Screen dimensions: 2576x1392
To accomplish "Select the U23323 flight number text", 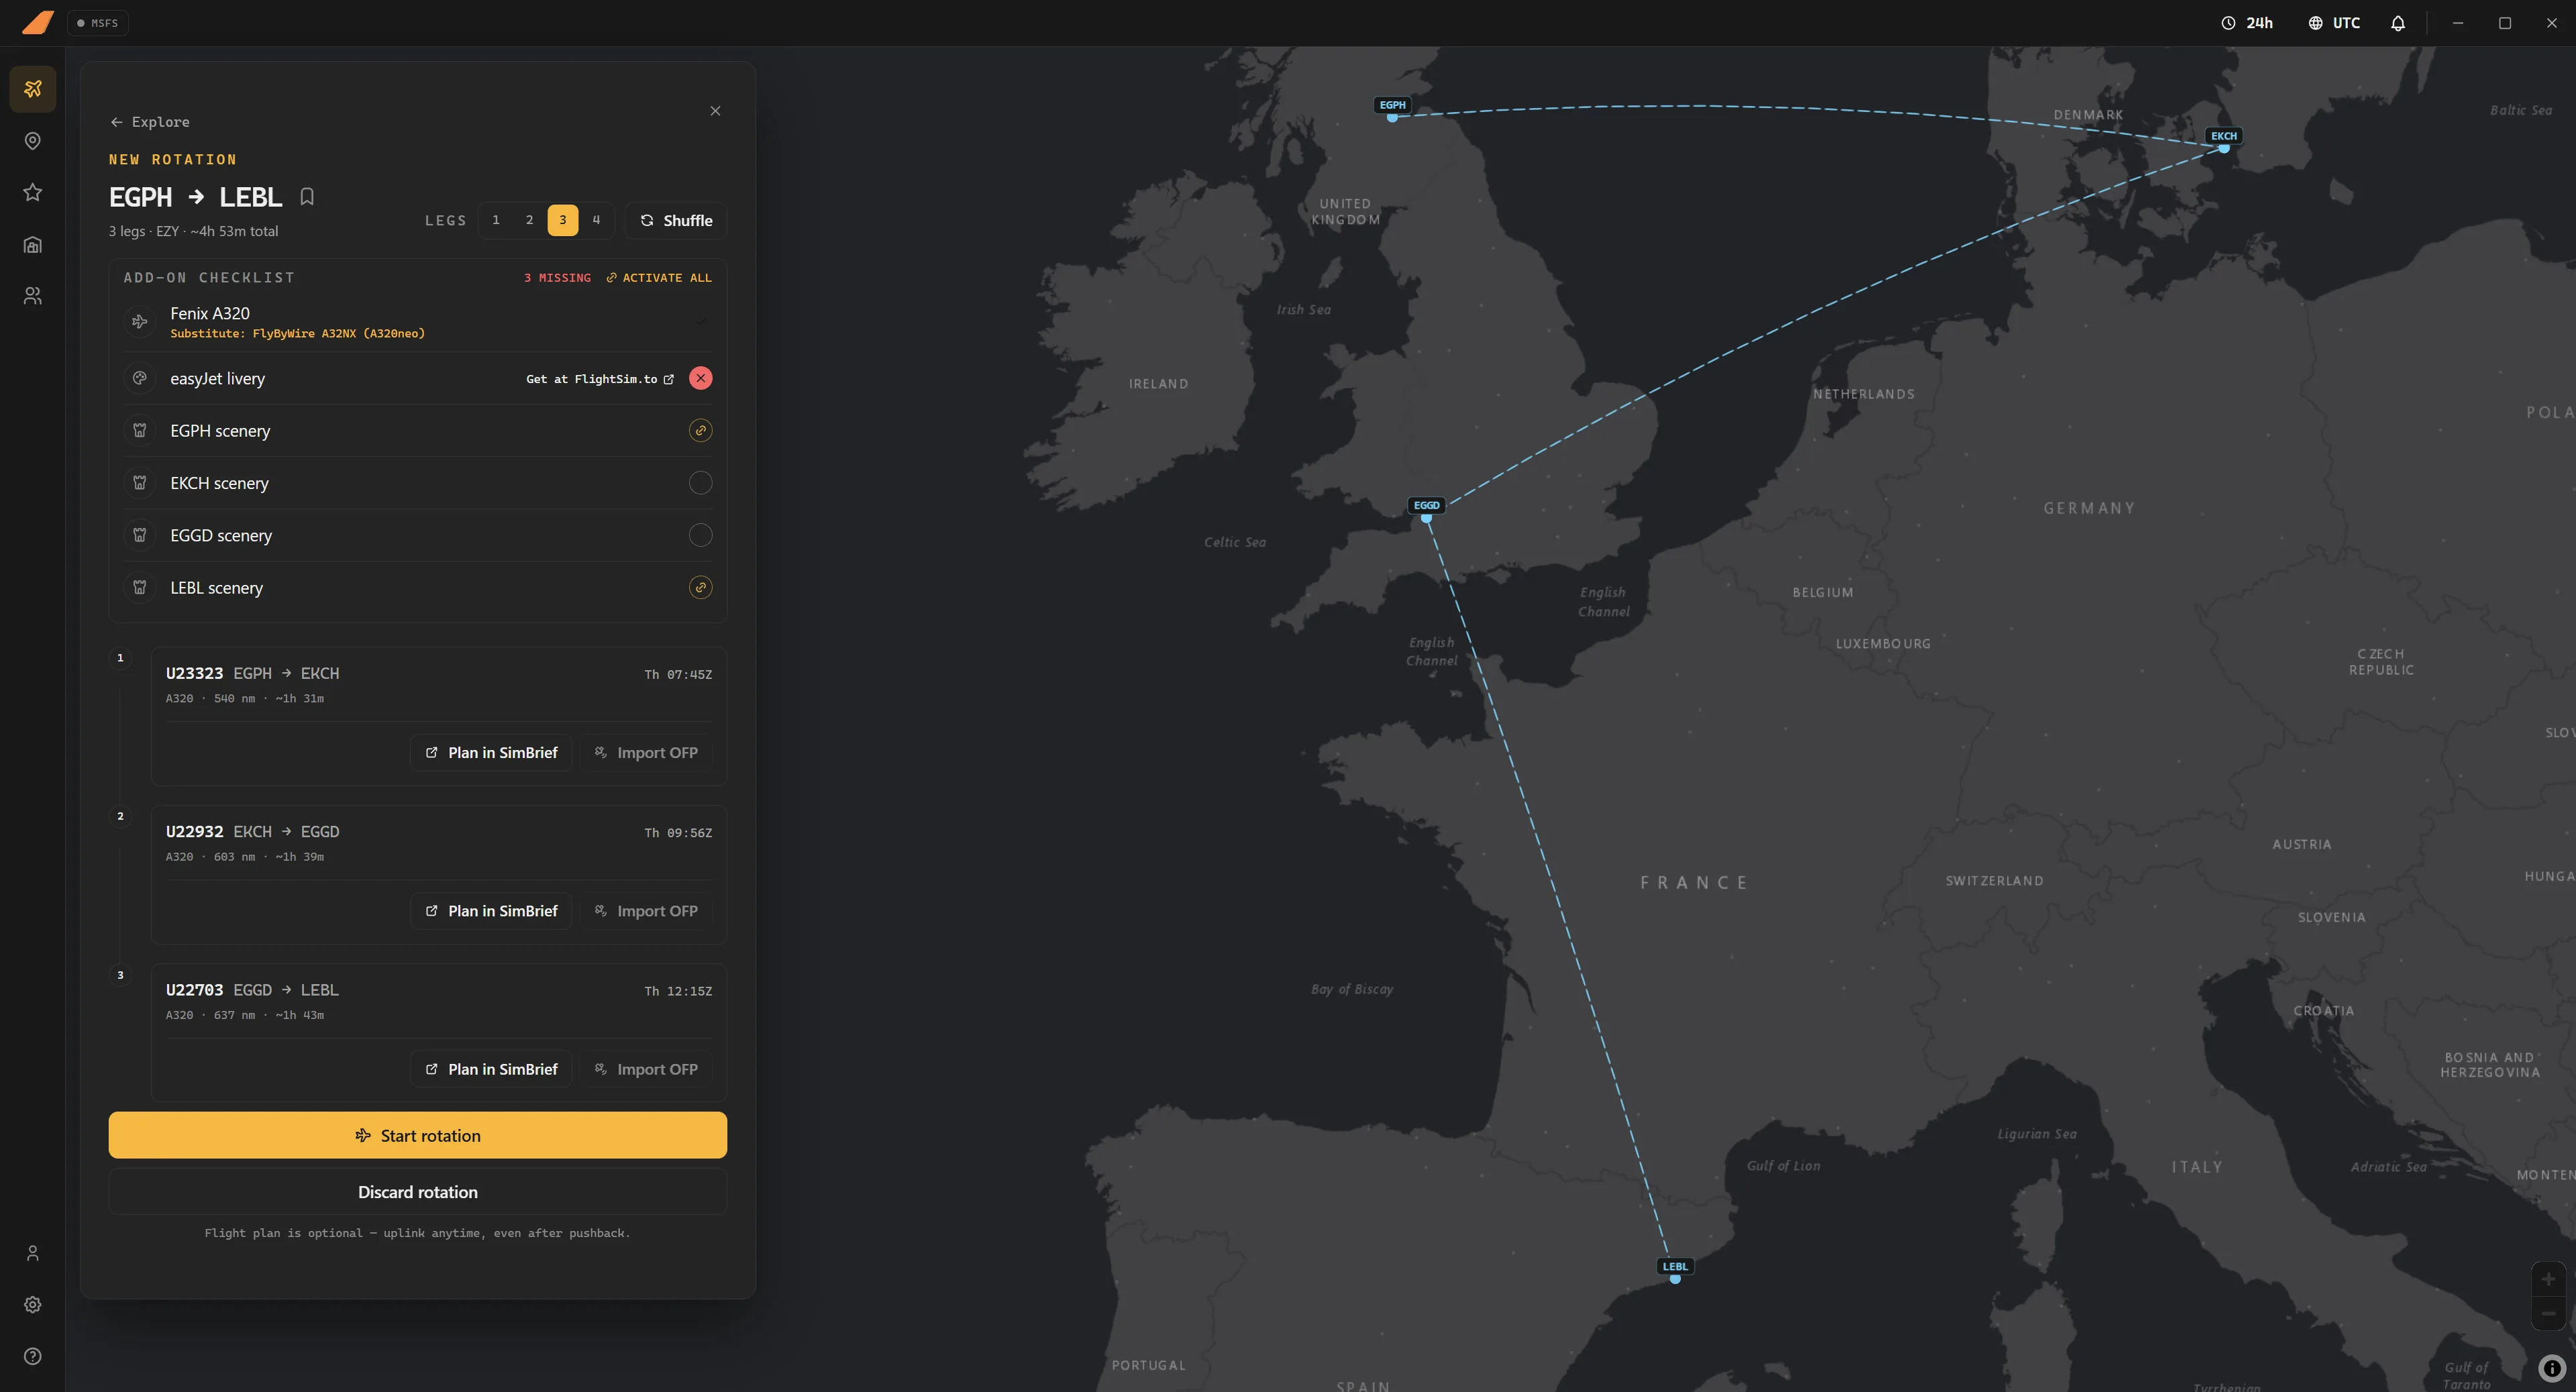I will pos(194,674).
